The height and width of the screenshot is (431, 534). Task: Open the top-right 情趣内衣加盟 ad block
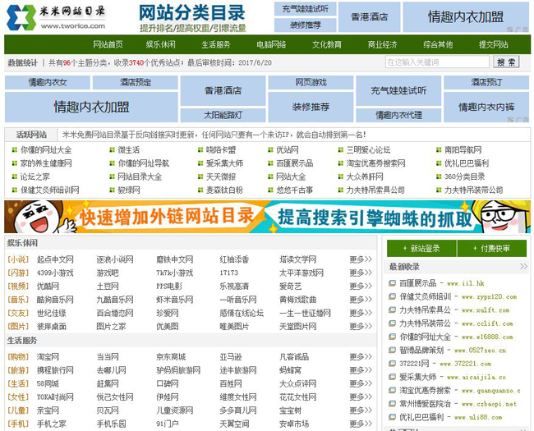tap(466, 17)
